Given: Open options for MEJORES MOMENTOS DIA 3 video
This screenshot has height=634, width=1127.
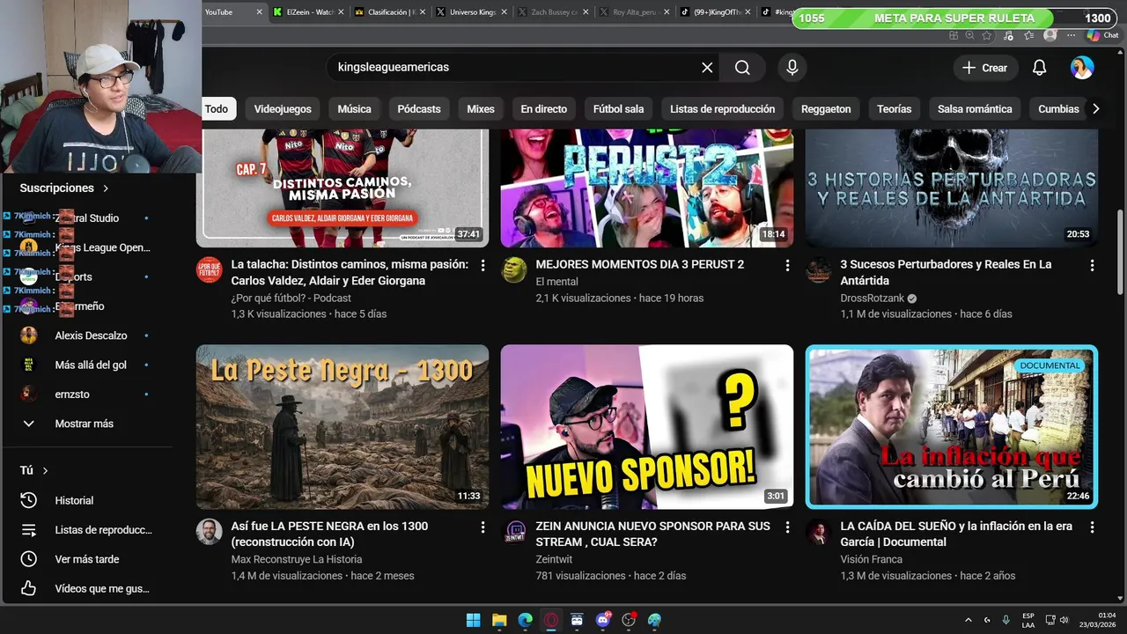Looking at the screenshot, I should click(x=787, y=265).
